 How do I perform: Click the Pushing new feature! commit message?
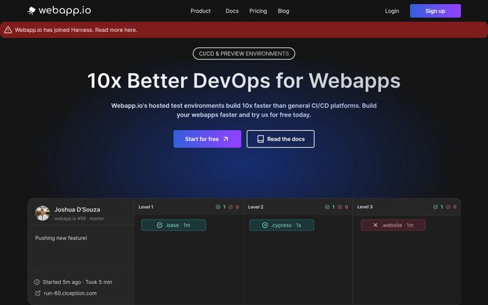tap(61, 238)
